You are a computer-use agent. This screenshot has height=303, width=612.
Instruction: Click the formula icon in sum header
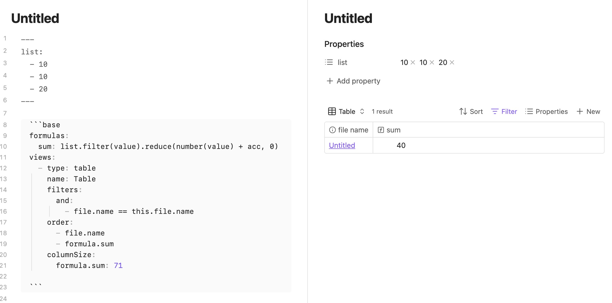coord(381,130)
